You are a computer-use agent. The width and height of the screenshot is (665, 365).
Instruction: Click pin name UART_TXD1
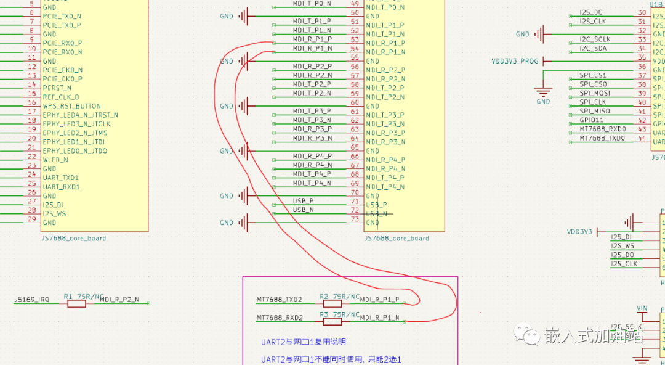(x=61, y=178)
